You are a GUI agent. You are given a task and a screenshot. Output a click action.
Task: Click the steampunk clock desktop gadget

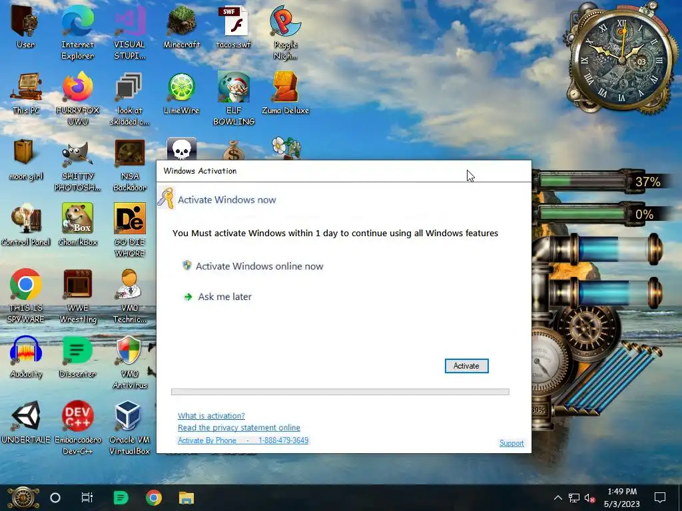621,59
